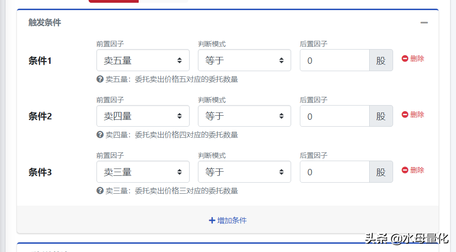
Task: Delete 条件2 with 删除 button
Action: click(413, 114)
